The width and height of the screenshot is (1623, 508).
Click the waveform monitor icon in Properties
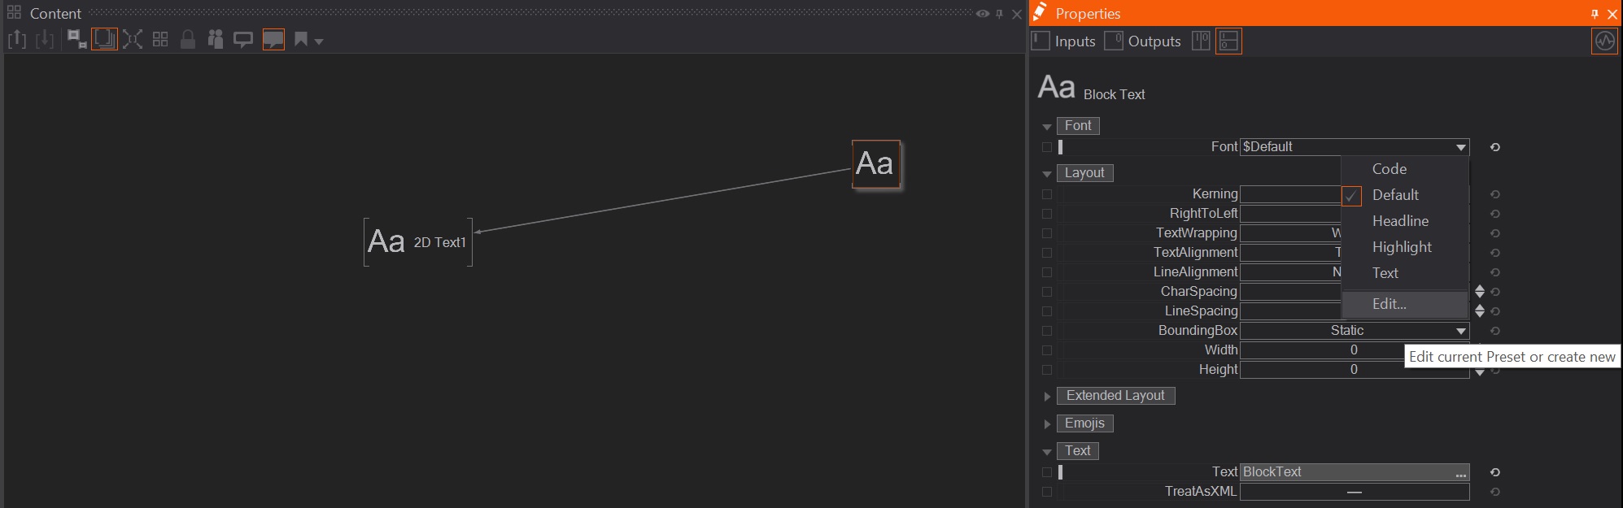pos(1604,41)
